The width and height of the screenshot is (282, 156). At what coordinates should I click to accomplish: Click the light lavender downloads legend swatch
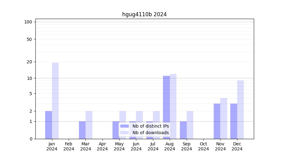[124, 133]
